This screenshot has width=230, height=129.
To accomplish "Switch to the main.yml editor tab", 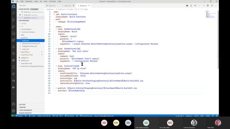I will (x=68, y=6).
